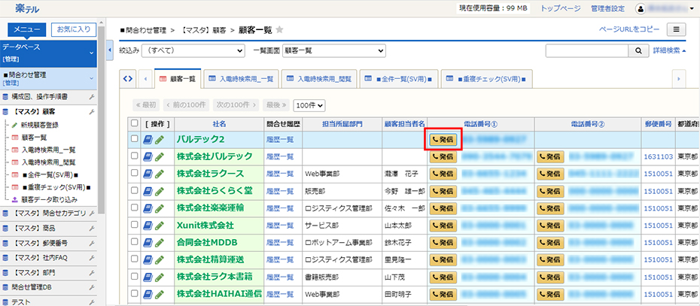
Task: Open 履歴一覧 link for 株式会社らくらく堂
Action: pos(280,191)
